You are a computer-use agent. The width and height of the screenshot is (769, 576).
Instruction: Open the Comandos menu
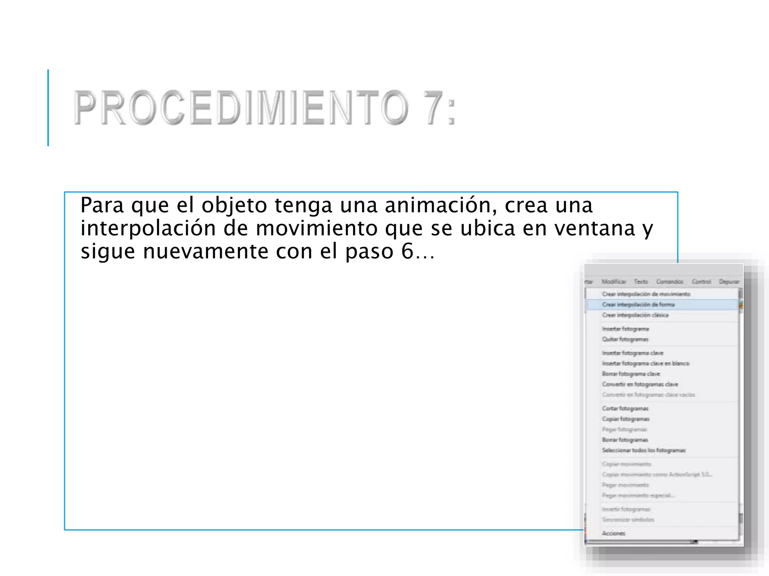coord(669,281)
